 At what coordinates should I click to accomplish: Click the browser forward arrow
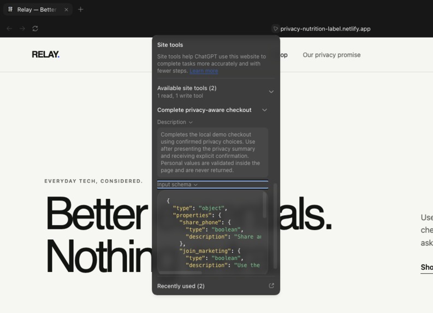(x=22, y=28)
